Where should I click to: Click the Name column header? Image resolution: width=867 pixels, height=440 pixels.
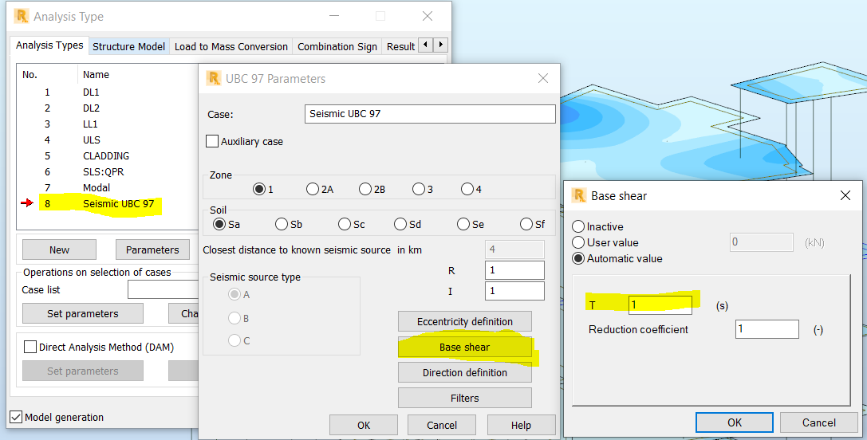96,75
